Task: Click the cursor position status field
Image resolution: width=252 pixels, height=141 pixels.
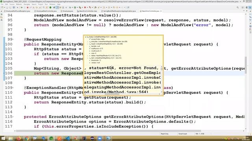Action: (200, 134)
